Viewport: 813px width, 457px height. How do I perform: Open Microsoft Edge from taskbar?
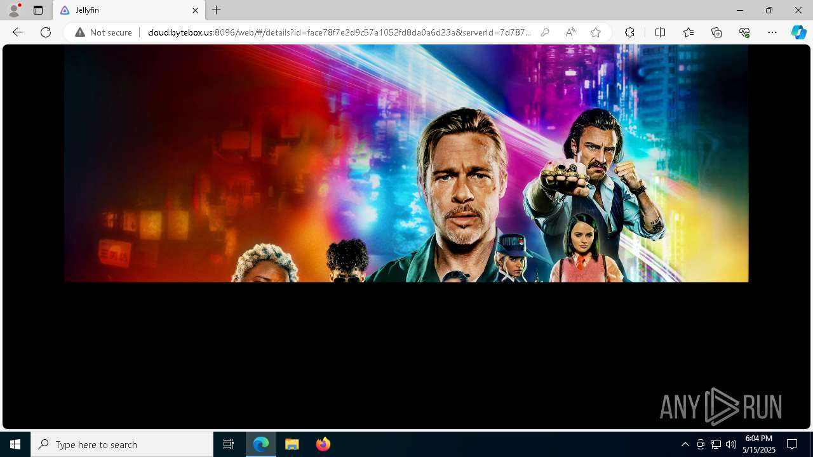pos(261,444)
